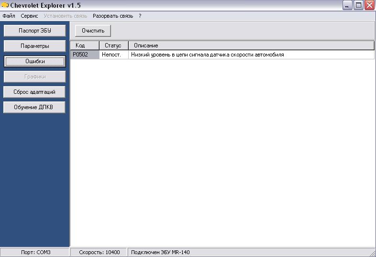Select the P0502 error code cell
The width and height of the screenshot is (376, 257).
tap(85, 55)
